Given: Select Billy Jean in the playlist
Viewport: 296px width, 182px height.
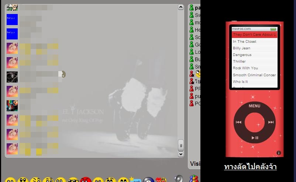Looking at the screenshot, I should (x=254, y=48).
